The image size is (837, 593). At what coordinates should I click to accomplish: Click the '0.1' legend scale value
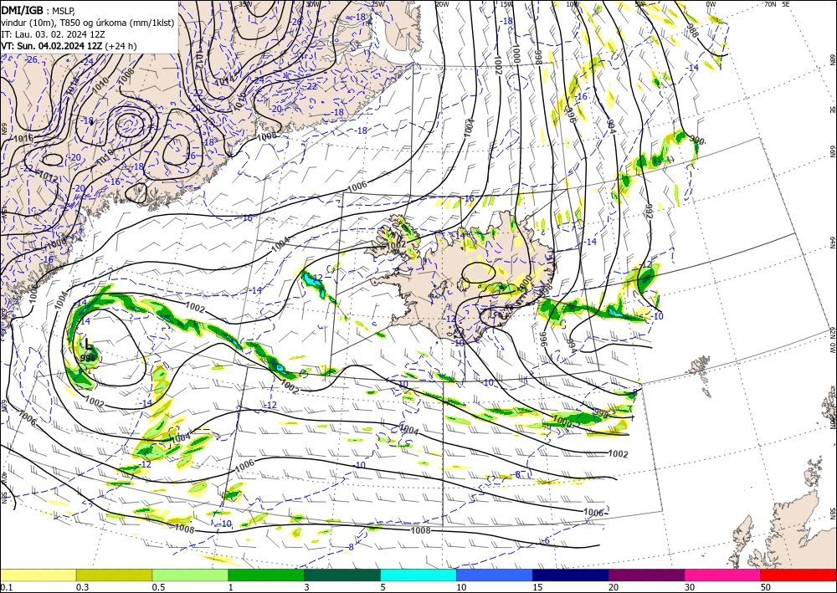tap(6, 587)
